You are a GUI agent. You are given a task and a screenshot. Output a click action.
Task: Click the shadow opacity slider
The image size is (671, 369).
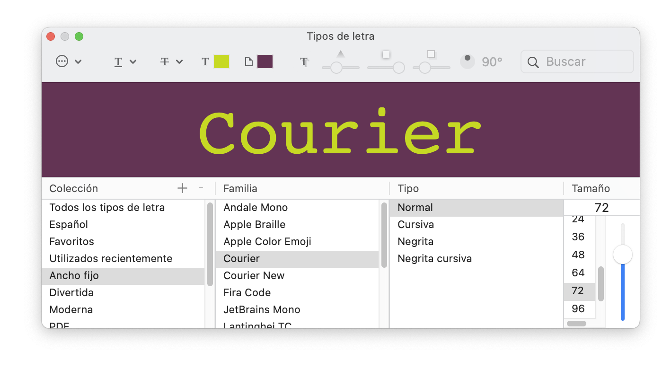click(x=340, y=67)
